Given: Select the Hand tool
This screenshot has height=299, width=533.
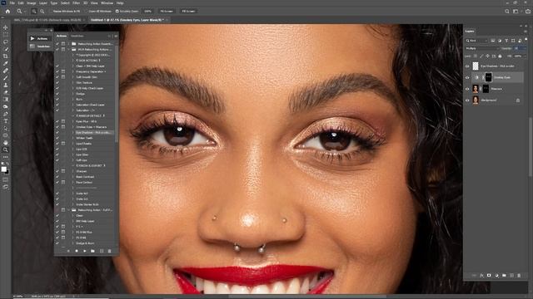Looking at the screenshot, I should tap(6, 142).
